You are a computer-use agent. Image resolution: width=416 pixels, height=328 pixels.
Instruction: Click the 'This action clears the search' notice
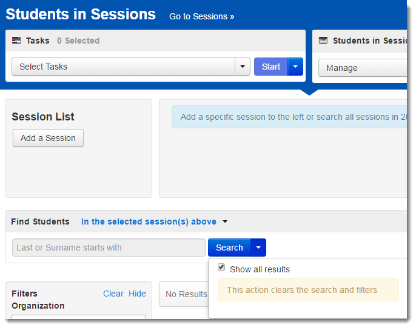click(308, 290)
